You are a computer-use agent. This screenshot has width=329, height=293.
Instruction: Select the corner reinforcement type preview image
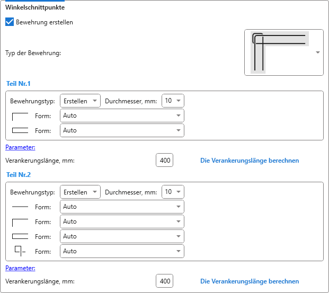(279, 52)
